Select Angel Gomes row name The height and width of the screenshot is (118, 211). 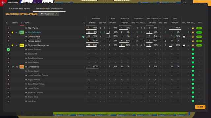coord(34,80)
